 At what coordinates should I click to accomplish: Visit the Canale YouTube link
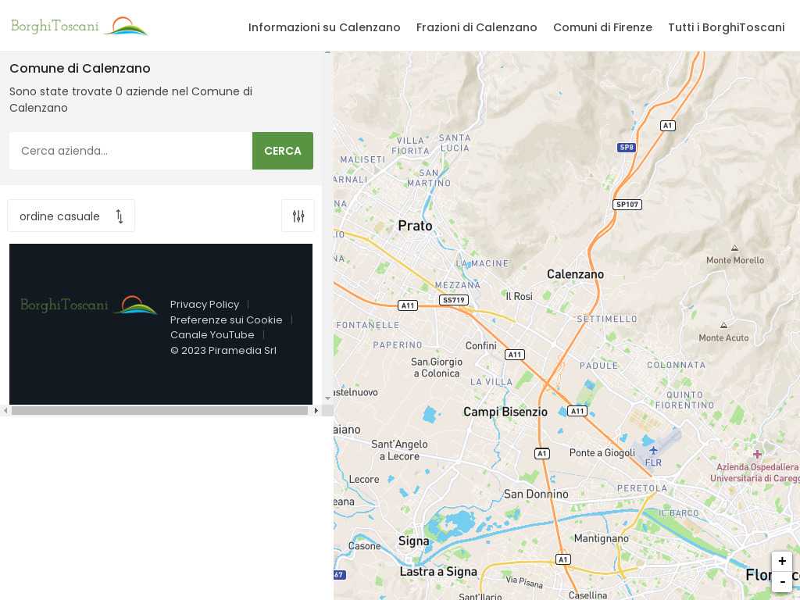(x=212, y=334)
